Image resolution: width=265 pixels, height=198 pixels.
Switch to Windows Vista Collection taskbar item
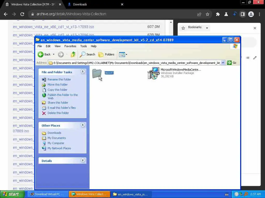[89, 194]
